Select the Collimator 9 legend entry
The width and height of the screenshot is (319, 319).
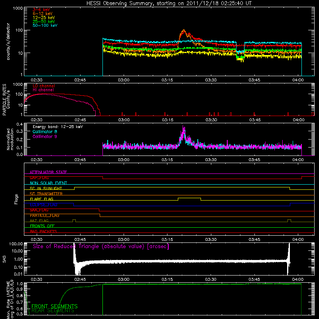(45, 136)
